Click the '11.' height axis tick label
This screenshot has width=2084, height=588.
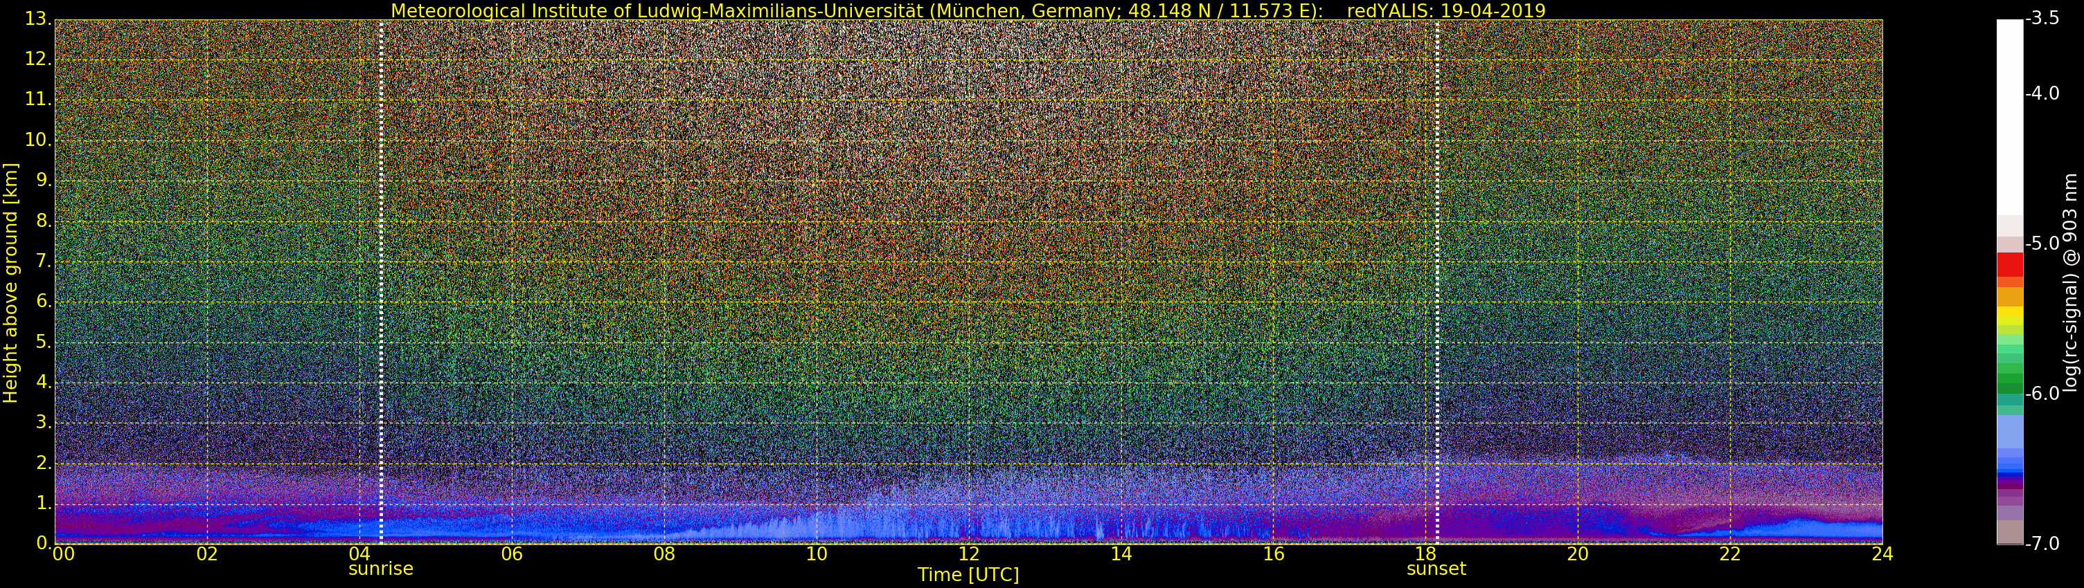click(37, 100)
